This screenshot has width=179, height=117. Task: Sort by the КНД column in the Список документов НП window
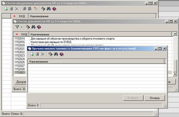(x=21, y=34)
